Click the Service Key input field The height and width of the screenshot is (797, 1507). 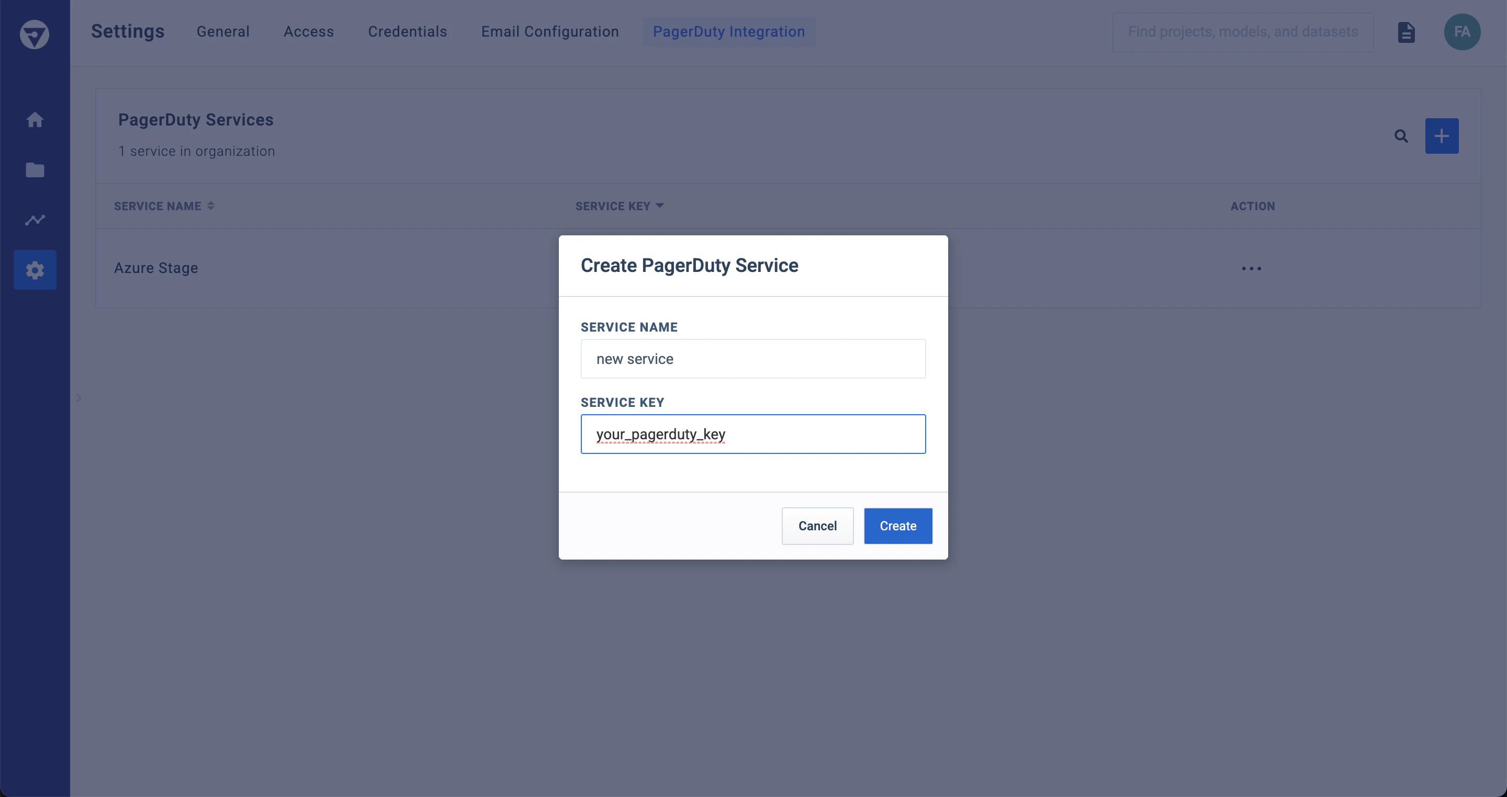[753, 434]
